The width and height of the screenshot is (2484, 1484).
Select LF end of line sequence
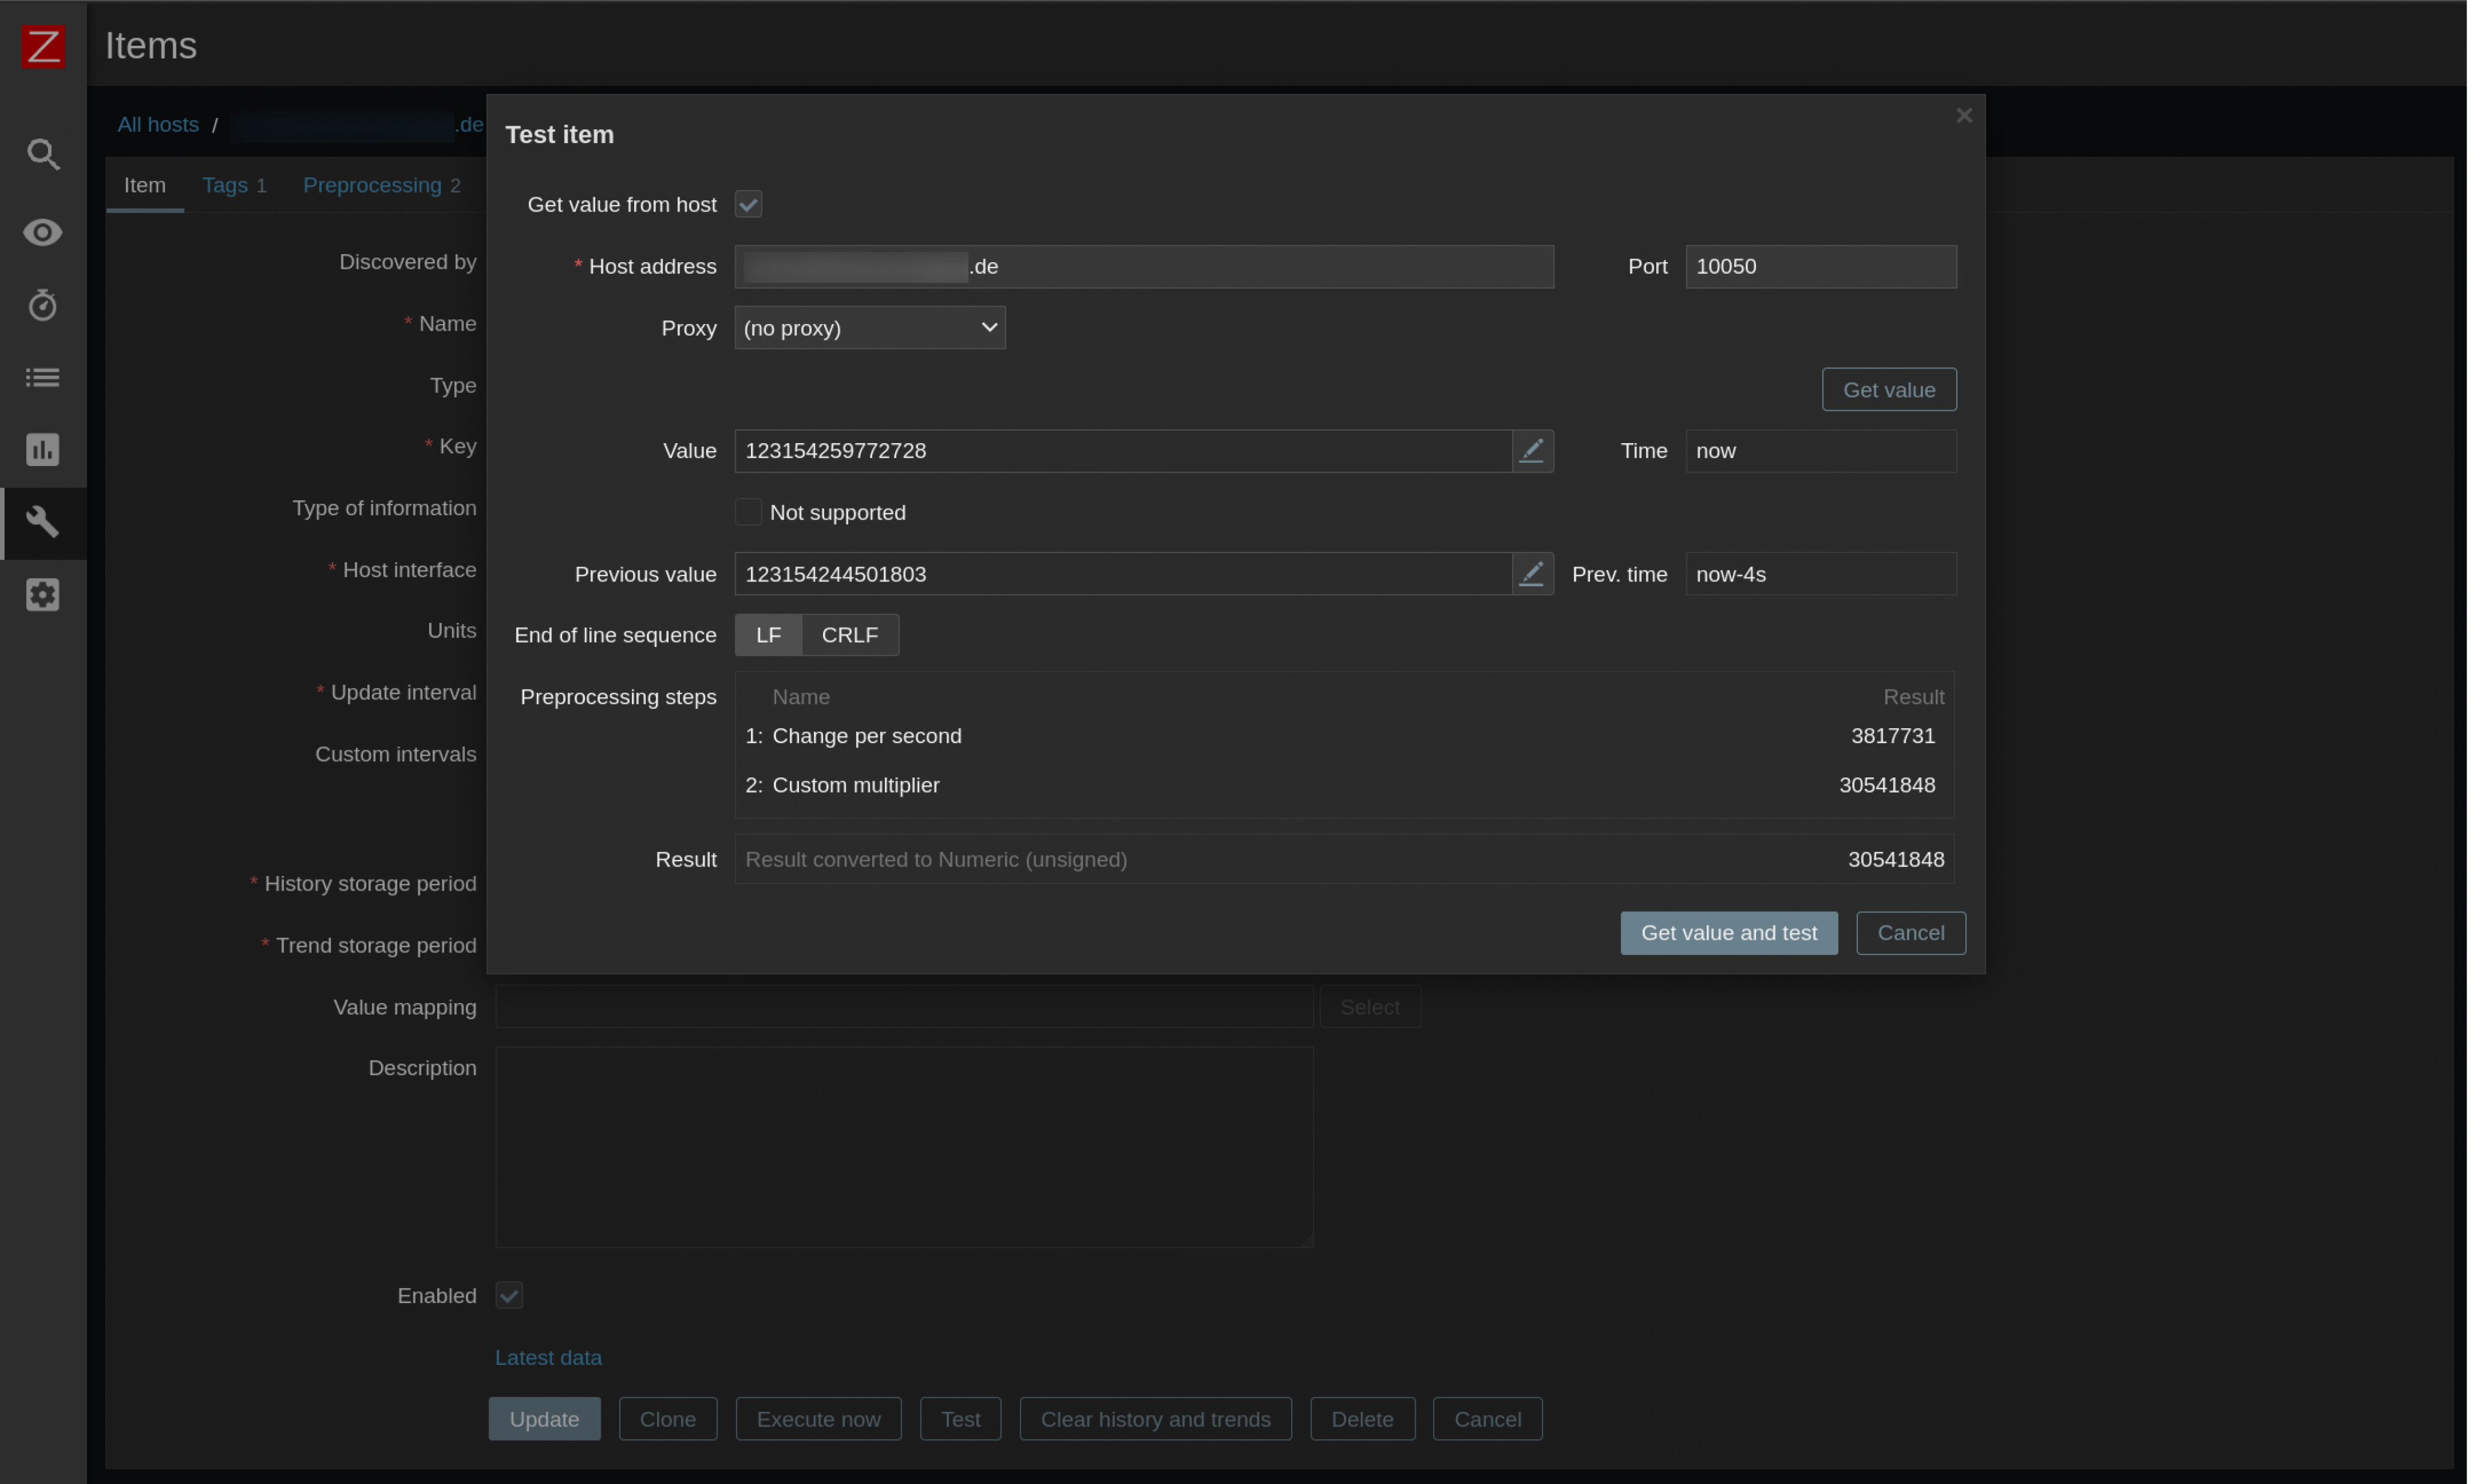pyautogui.click(x=769, y=635)
